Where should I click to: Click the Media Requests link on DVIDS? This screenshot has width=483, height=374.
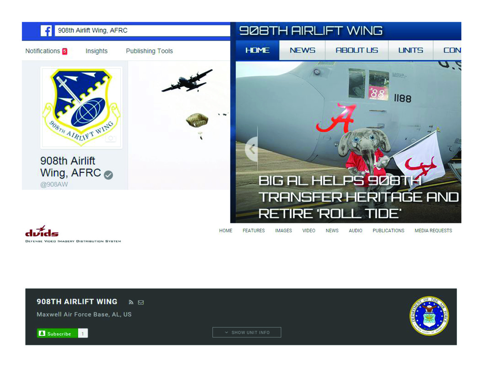433,231
